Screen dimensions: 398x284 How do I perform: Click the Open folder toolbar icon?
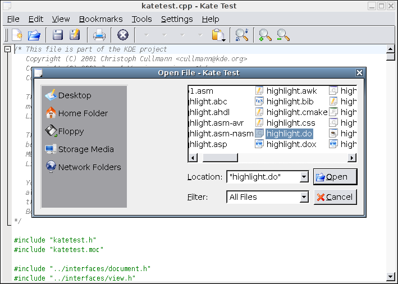[x=34, y=35]
